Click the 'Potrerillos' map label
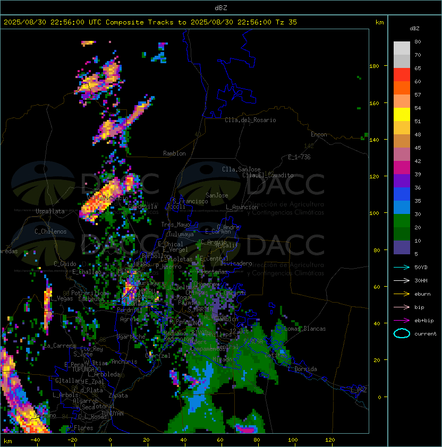Image resolution: width=442 pixels, height=447 pixels. (x=89, y=293)
